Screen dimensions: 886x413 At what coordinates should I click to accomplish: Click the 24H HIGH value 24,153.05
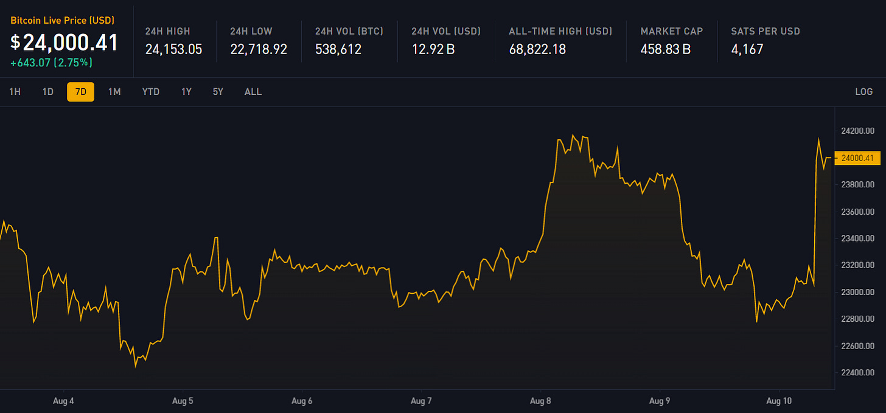pos(173,49)
